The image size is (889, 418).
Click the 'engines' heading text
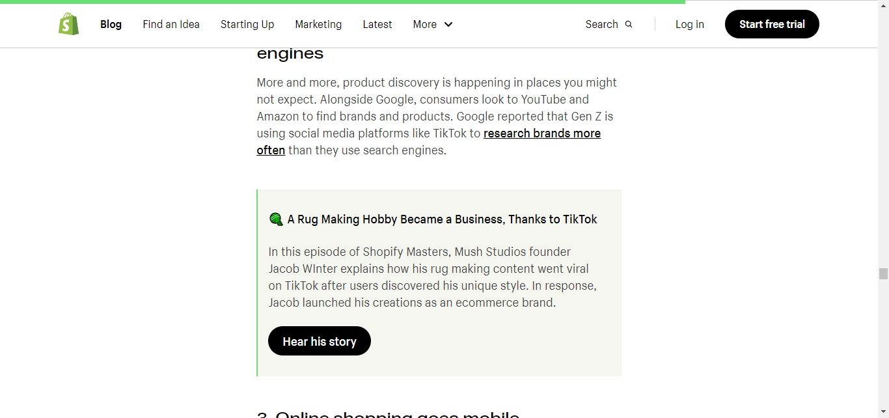(x=290, y=53)
